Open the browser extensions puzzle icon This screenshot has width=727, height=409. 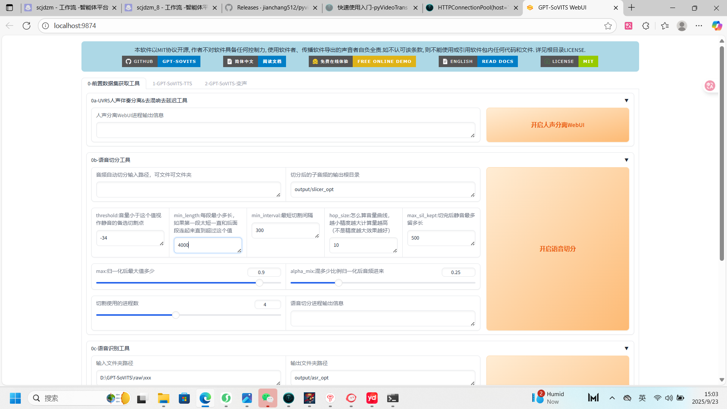pos(646,26)
